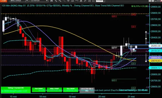The width and height of the screenshot is (162, 98).
Task: Switch to the Chart tab
Action: point(4,1)
